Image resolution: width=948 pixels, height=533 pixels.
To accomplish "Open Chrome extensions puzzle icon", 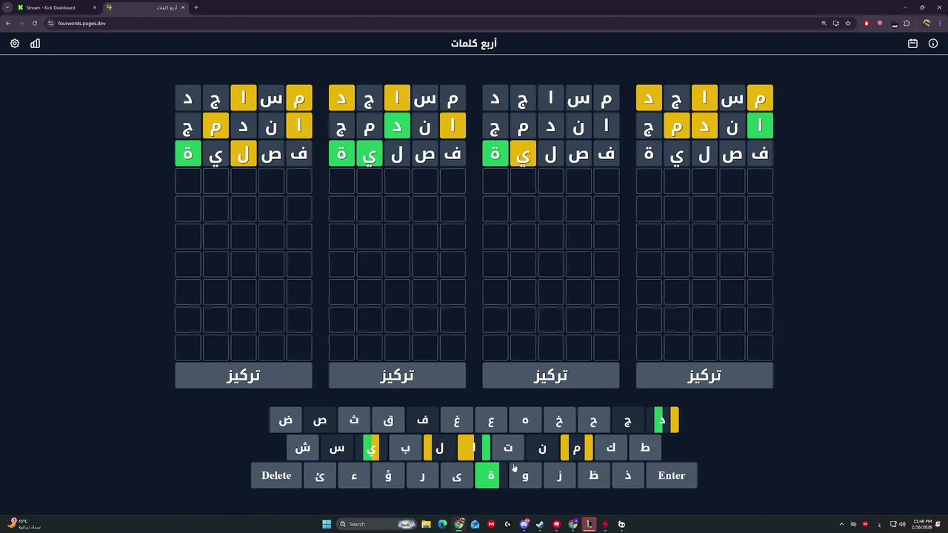I will point(907,23).
